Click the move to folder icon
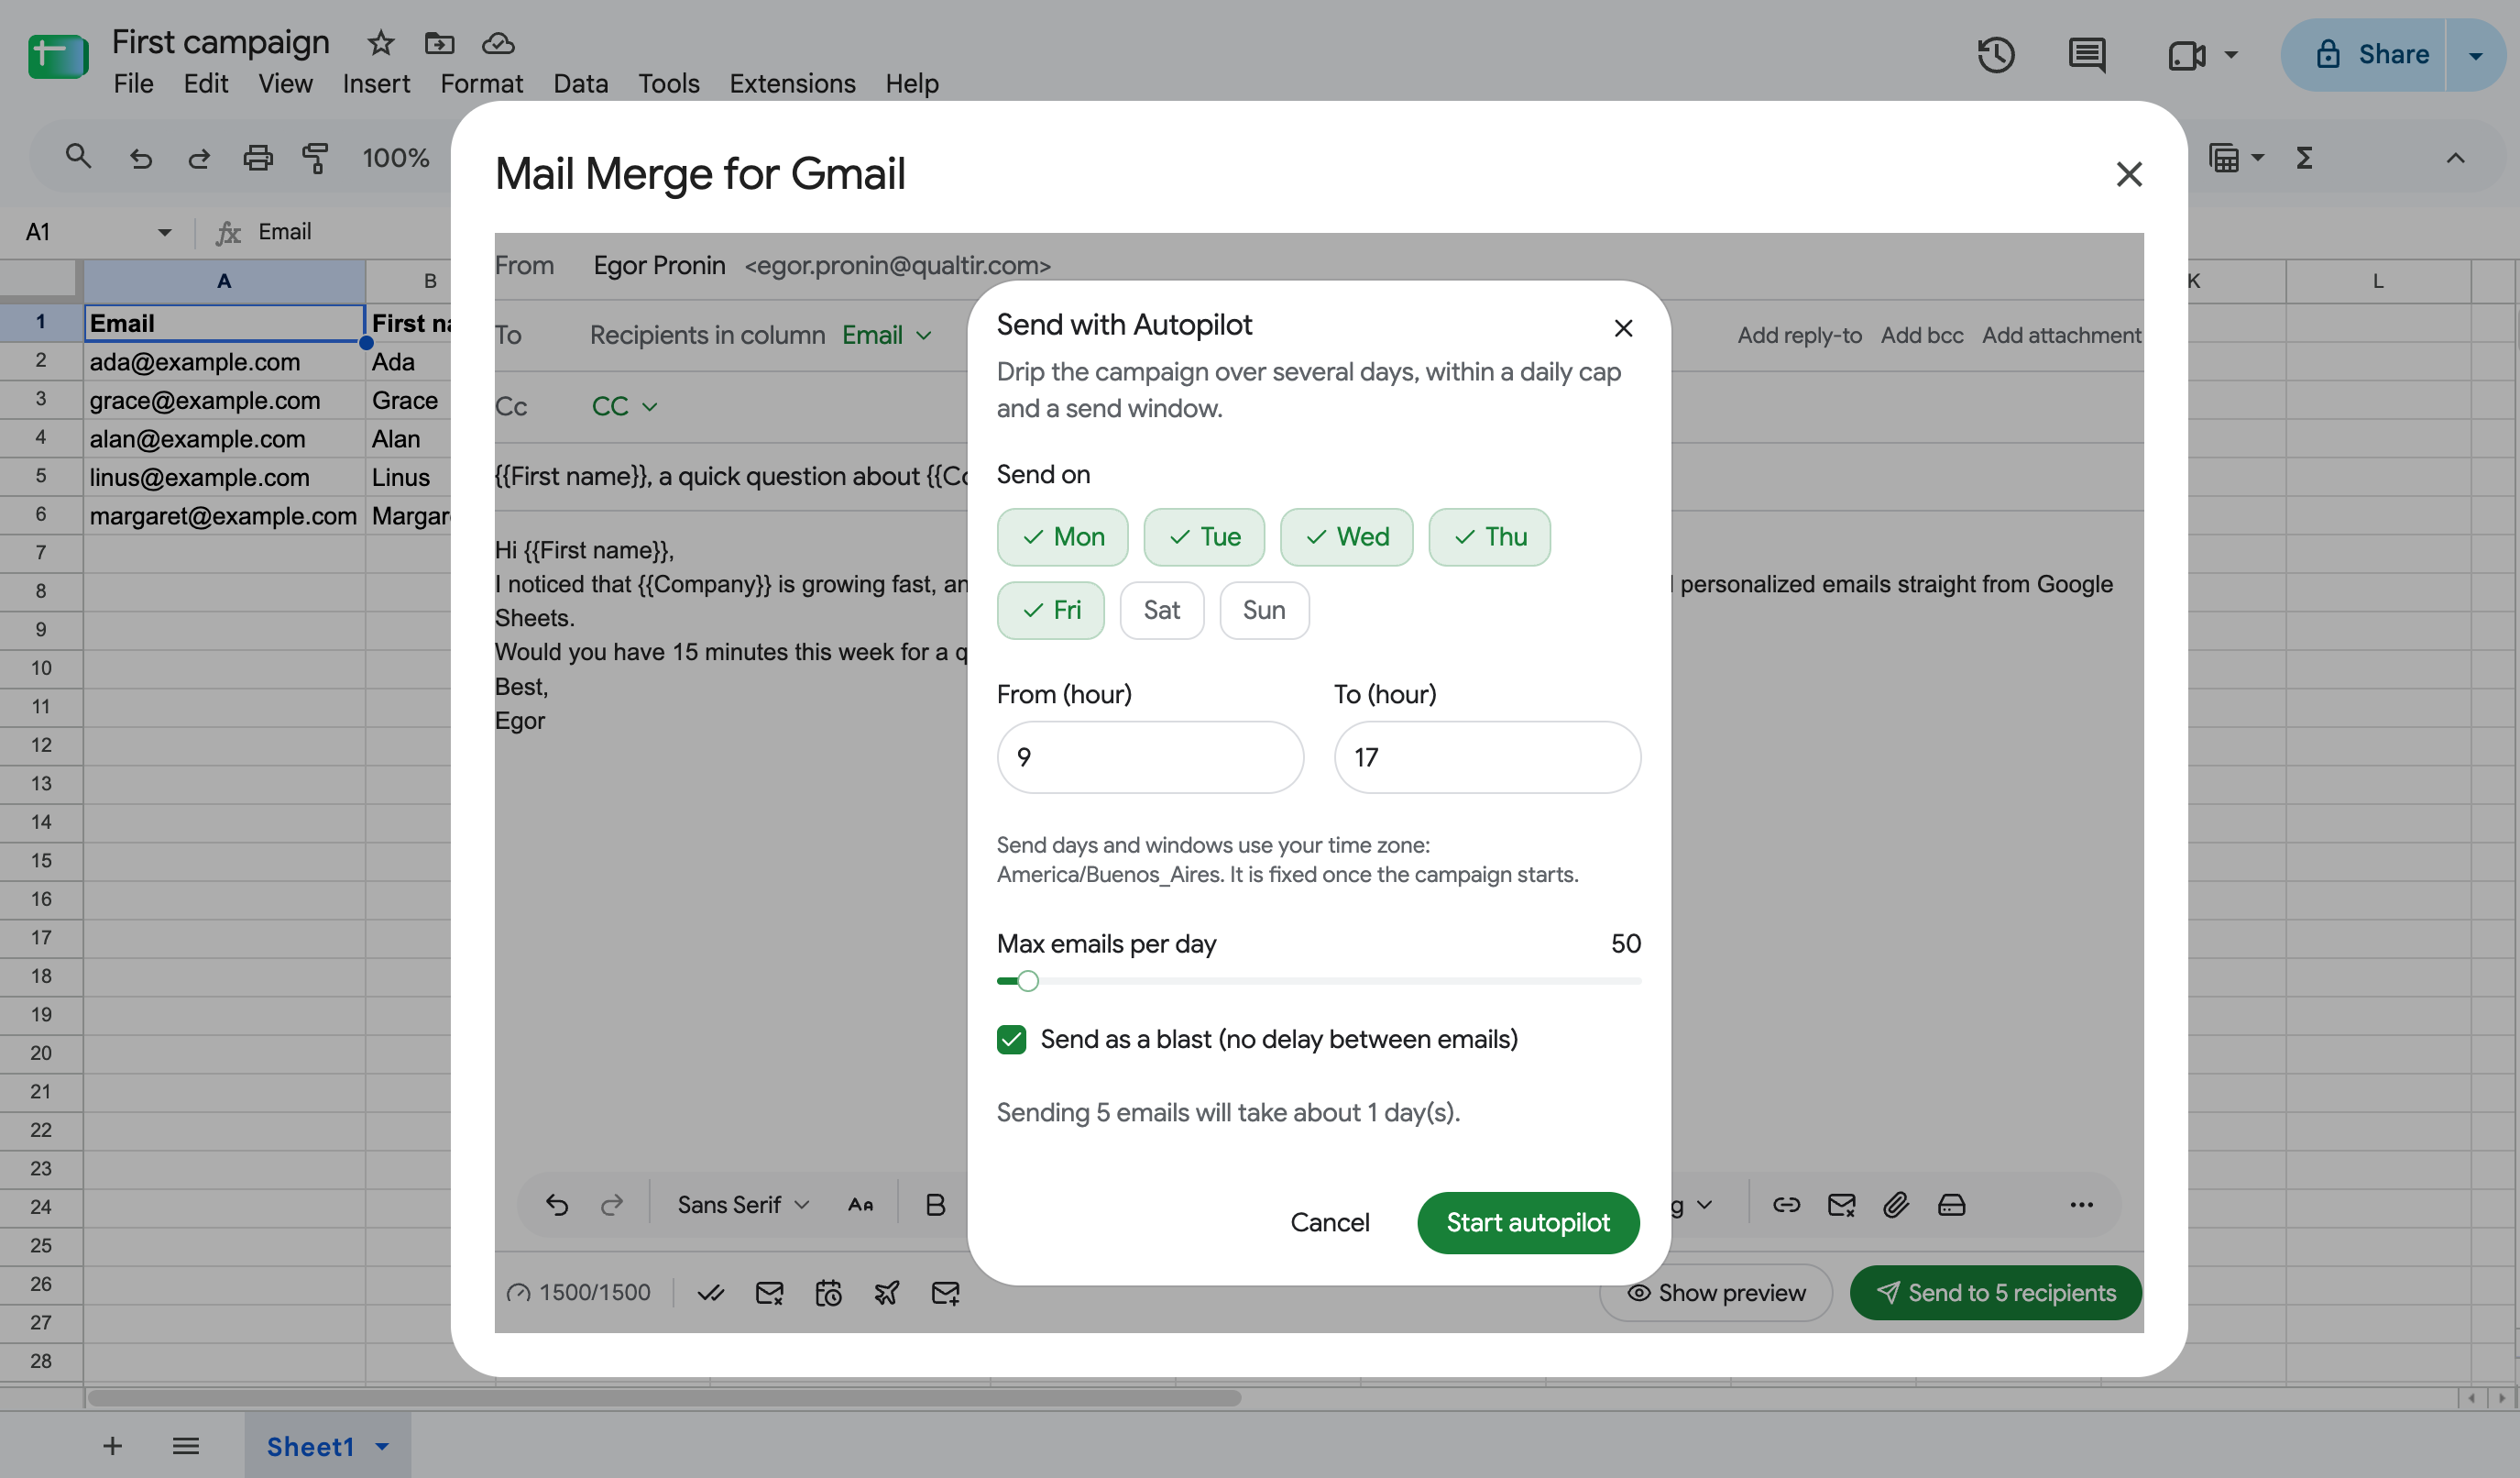Viewport: 2520px width, 1478px height. [439, 43]
